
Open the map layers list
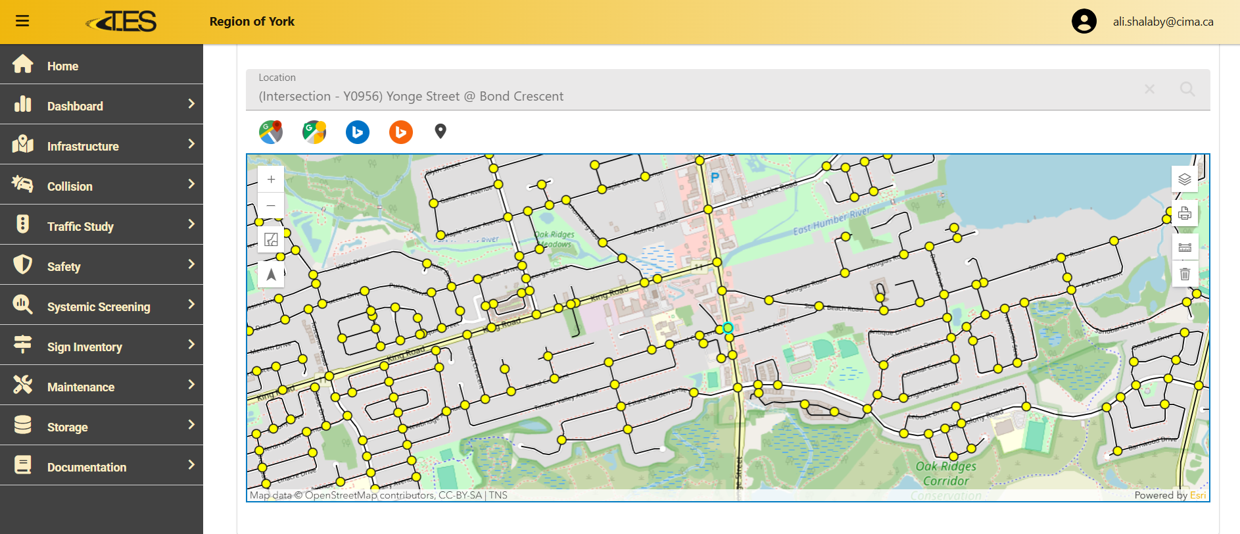pos(1185,180)
